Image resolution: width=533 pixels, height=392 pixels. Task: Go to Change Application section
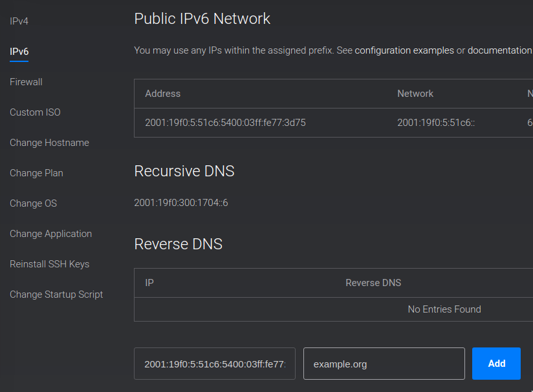point(50,234)
